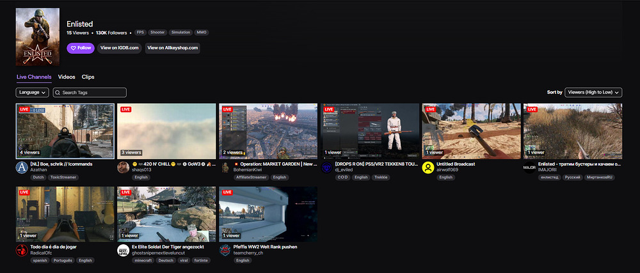
Task: Open shaqs013's cloudy stream thumbnail
Action: tap(166, 131)
